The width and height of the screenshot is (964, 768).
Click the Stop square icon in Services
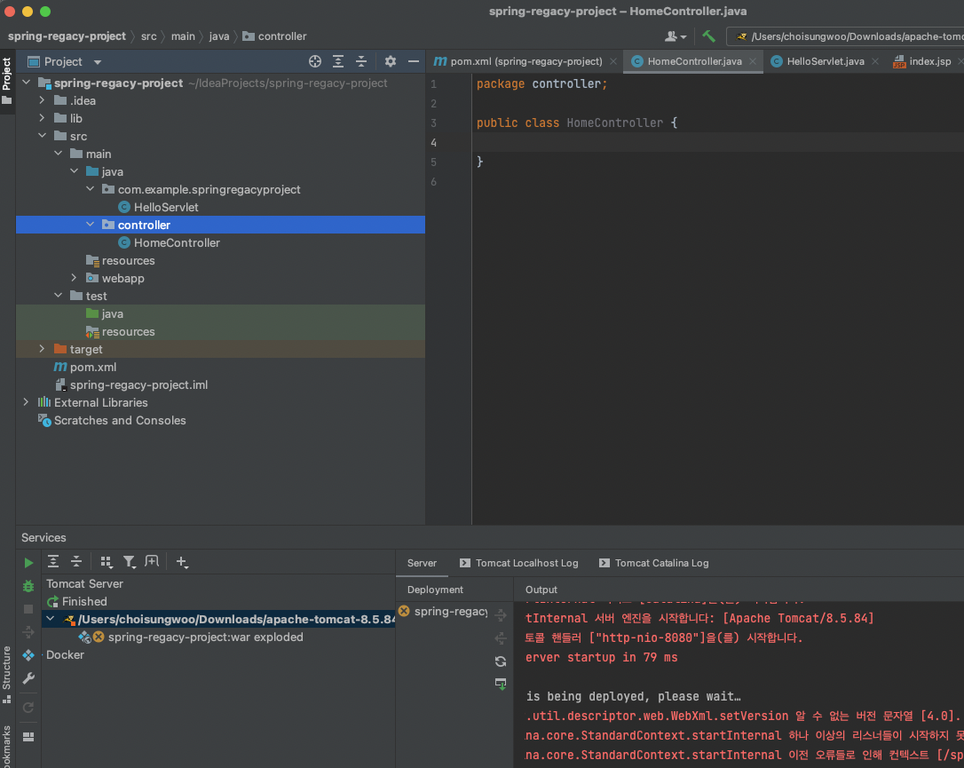coord(28,609)
